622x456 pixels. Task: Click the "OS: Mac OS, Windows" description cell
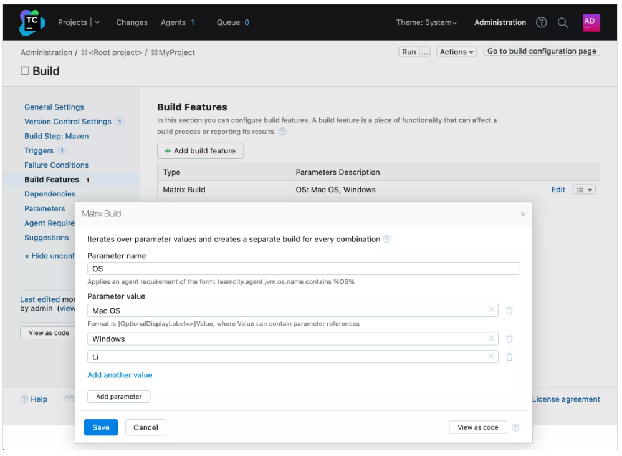[335, 190]
